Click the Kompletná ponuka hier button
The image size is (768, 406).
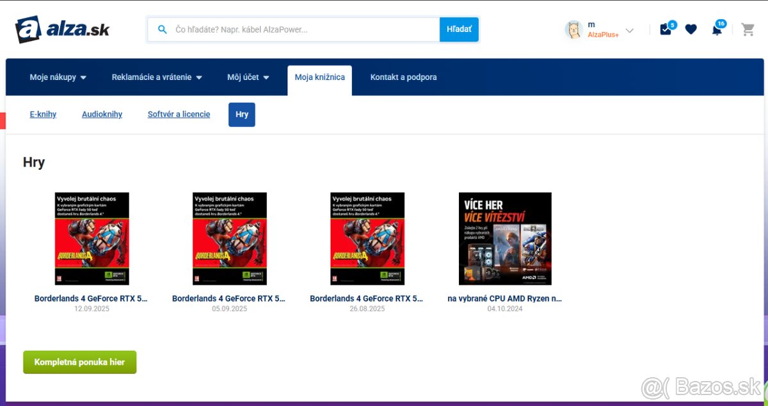point(79,362)
